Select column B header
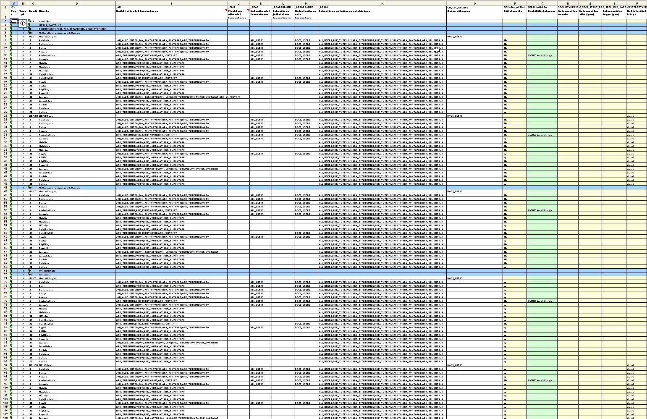Viewport: 647px width, 419px height. [23, 3]
